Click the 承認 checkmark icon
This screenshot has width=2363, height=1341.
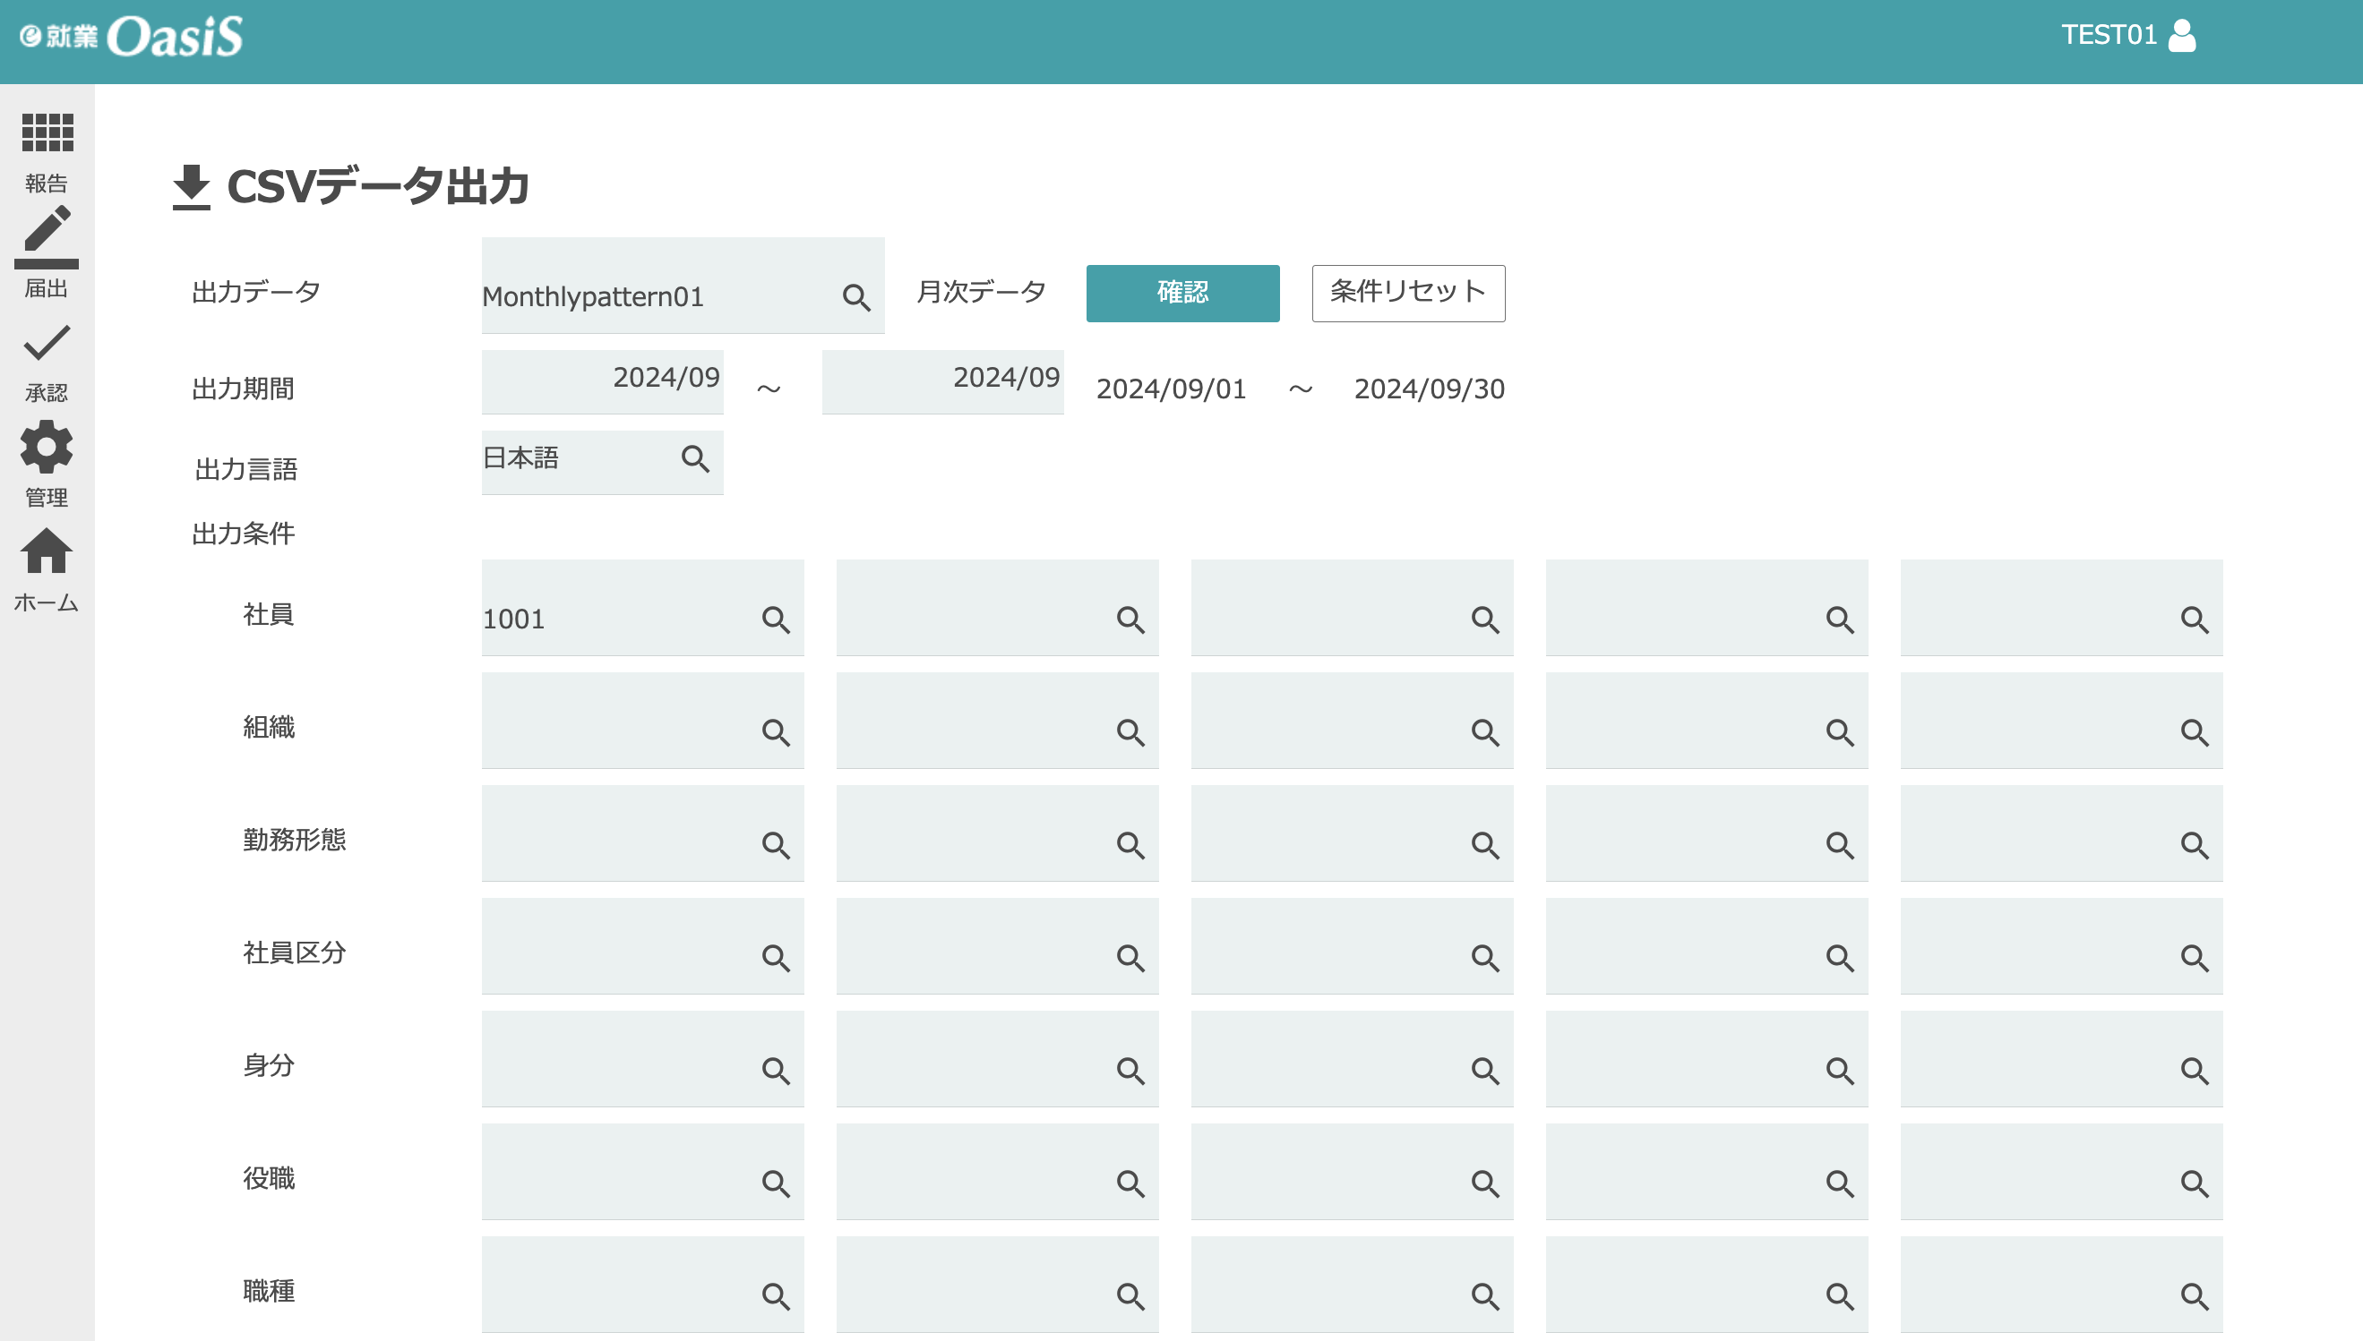(47, 344)
